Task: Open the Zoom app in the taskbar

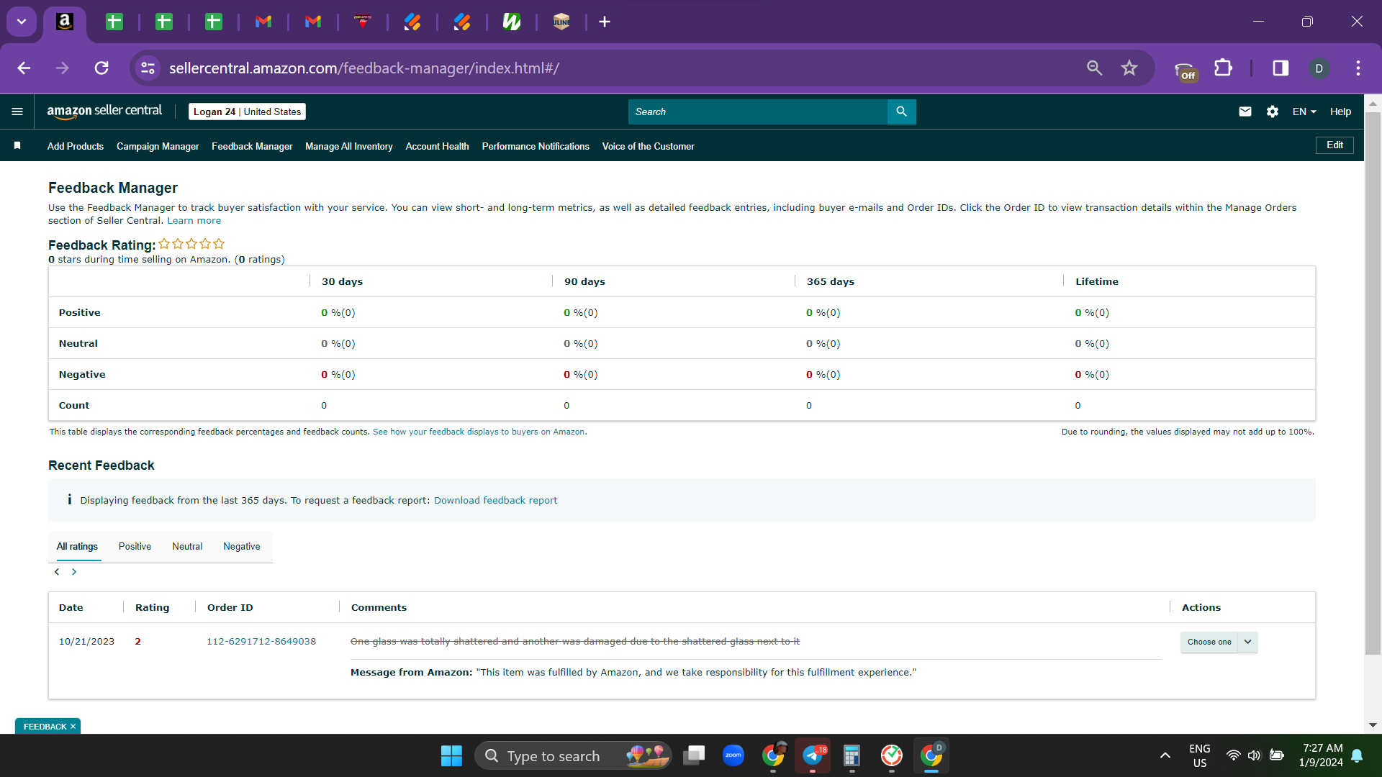Action: pos(733,755)
